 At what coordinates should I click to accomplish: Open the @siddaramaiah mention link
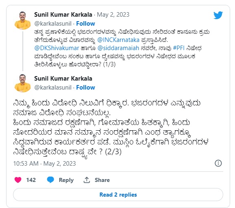[x=118, y=48]
